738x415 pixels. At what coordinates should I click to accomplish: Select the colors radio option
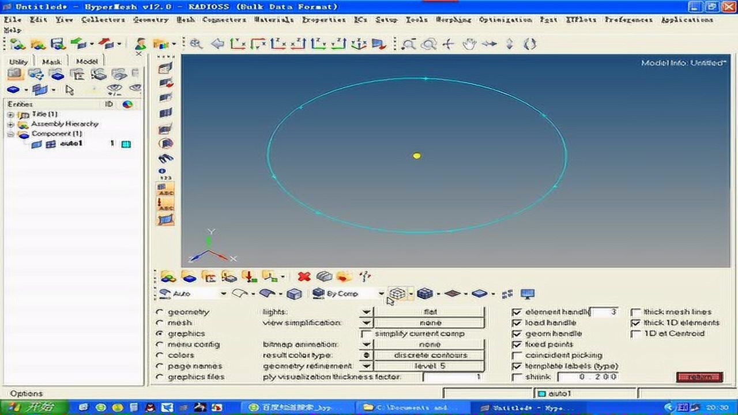[x=160, y=356]
